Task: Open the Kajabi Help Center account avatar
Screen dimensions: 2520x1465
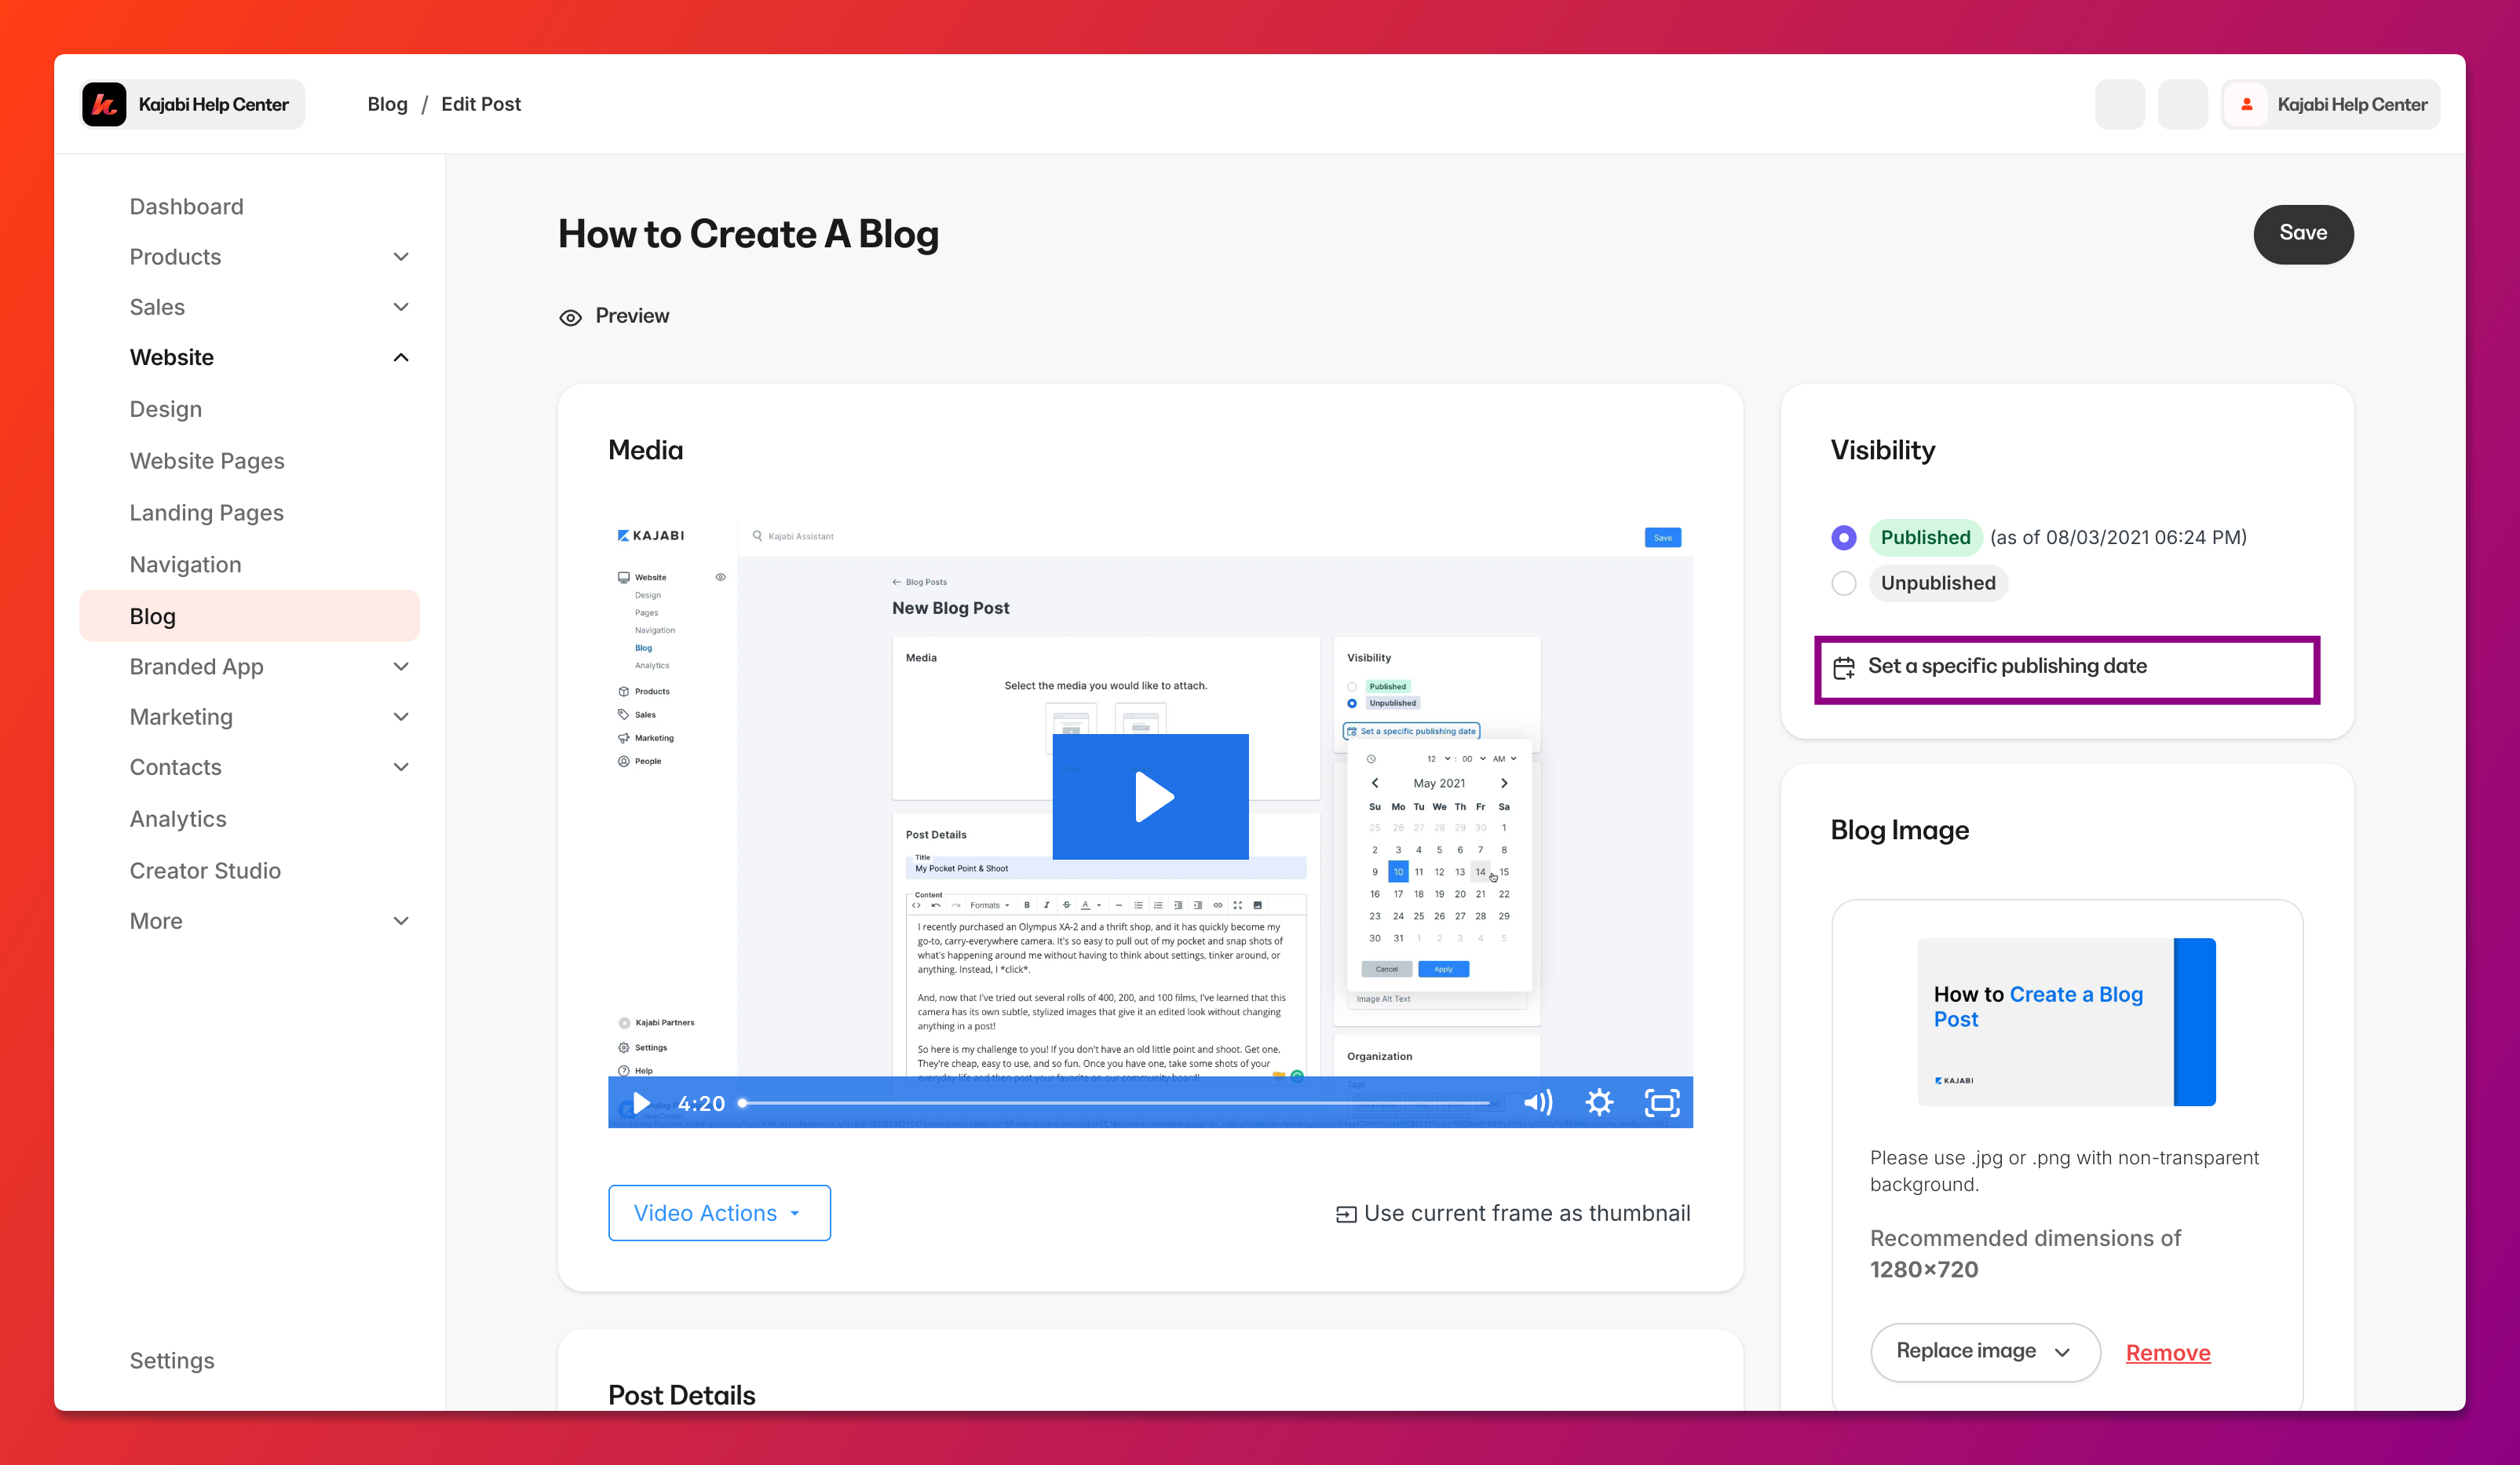Action: click(2247, 104)
